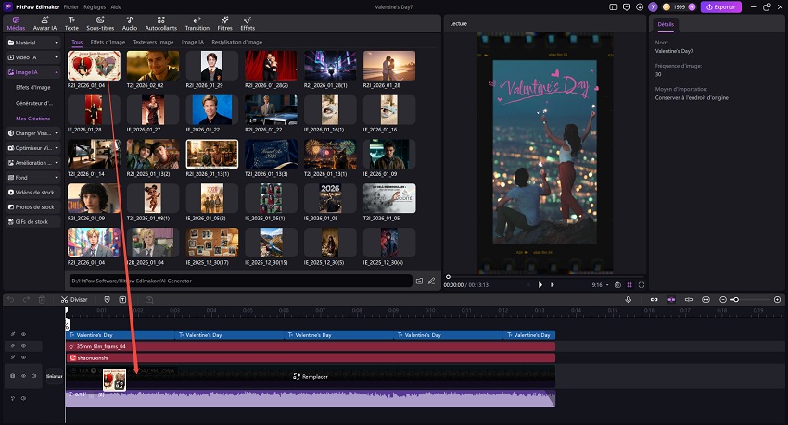The image size is (788, 425).
Task: Click the timeline zoom slider
Action: pos(735,299)
